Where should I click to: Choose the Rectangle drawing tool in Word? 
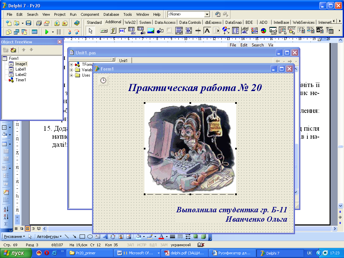(82, 236)
